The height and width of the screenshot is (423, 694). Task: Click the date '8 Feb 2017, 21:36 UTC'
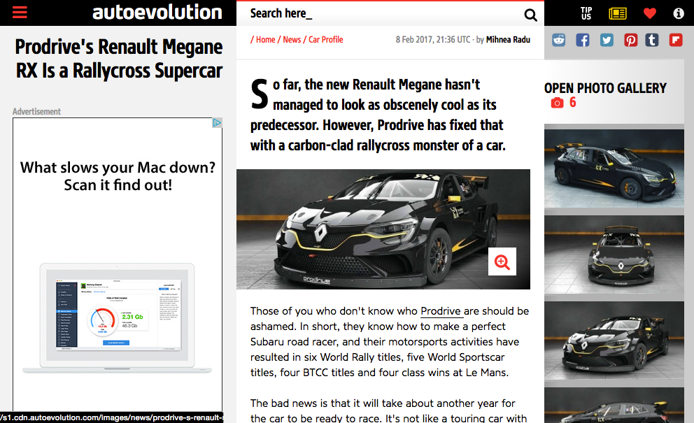point(433,39)
